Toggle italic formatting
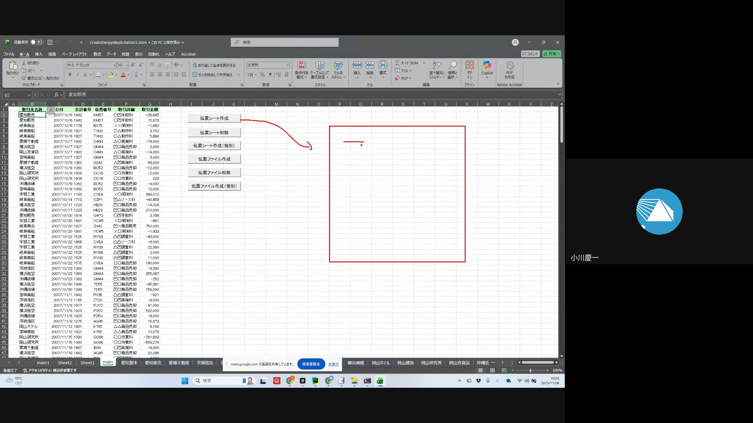The height and width of the screenshot is (423, 753). coord(78,75)
